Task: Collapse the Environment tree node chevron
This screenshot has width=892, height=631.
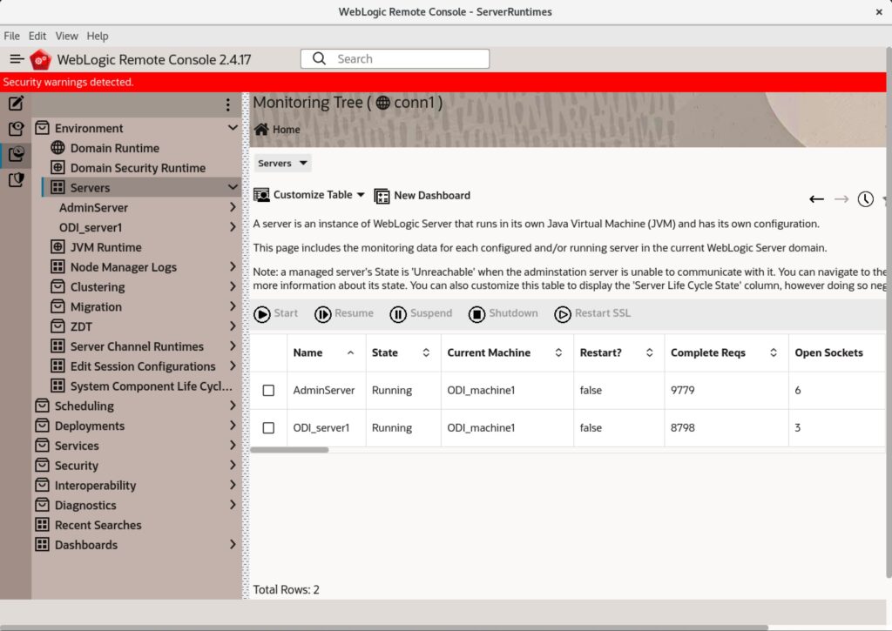Action: click(233, 127)
